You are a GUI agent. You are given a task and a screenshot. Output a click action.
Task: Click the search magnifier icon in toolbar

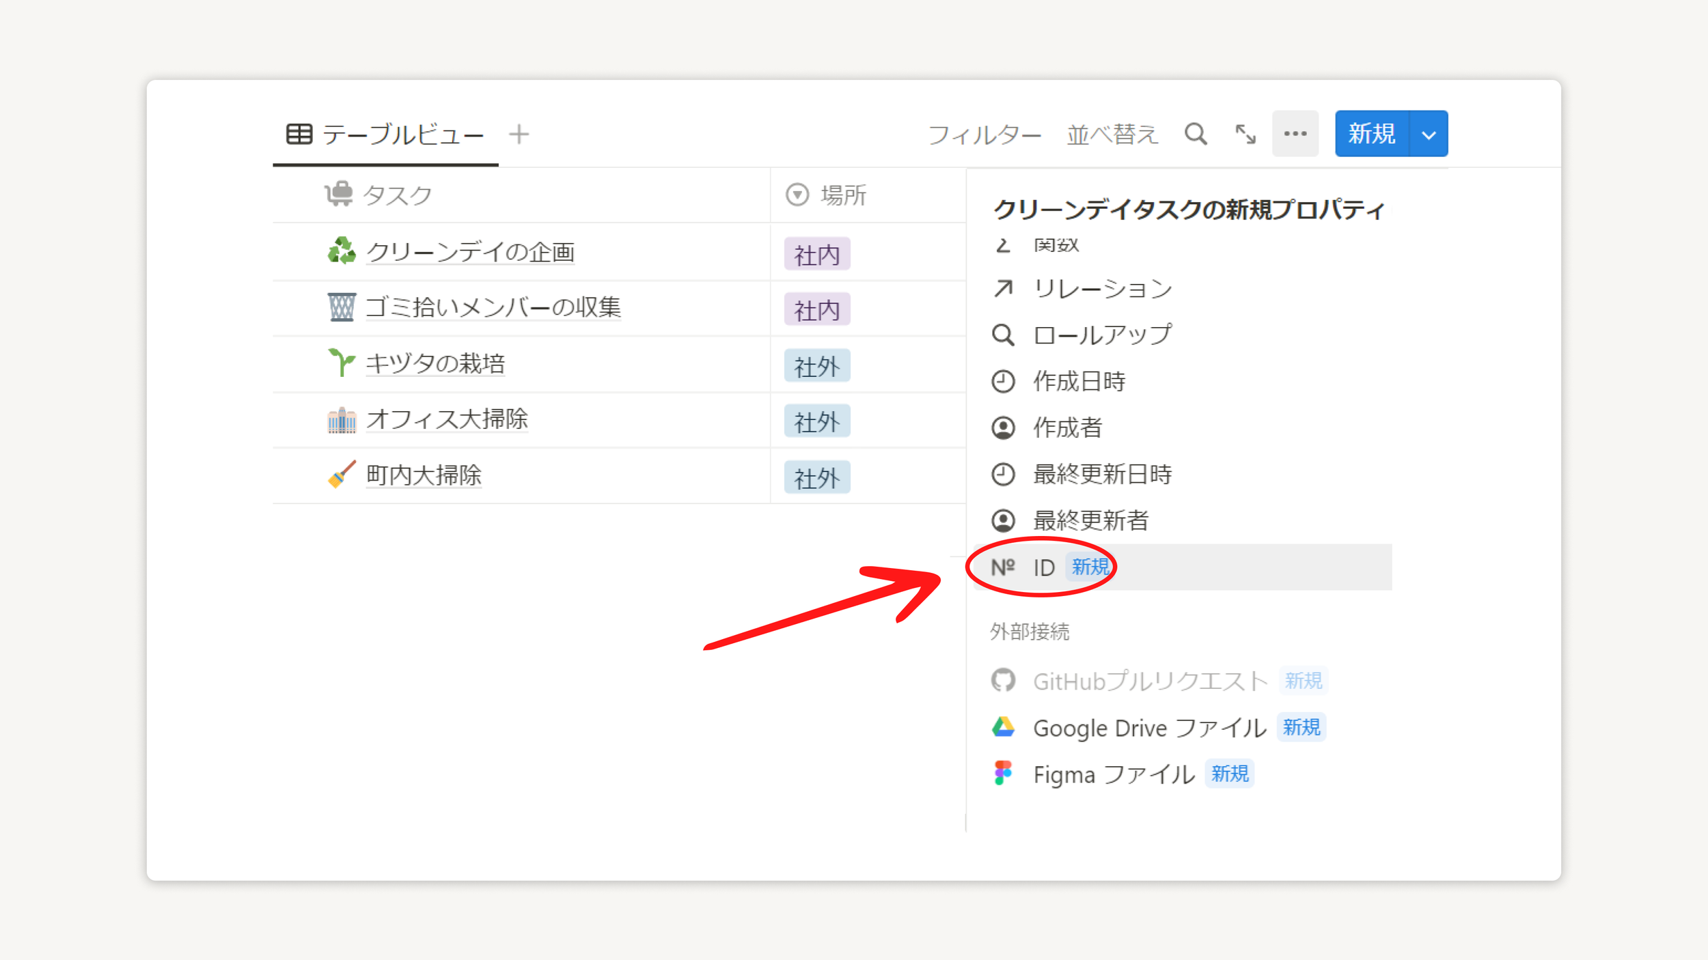(x=1195, y=134)
